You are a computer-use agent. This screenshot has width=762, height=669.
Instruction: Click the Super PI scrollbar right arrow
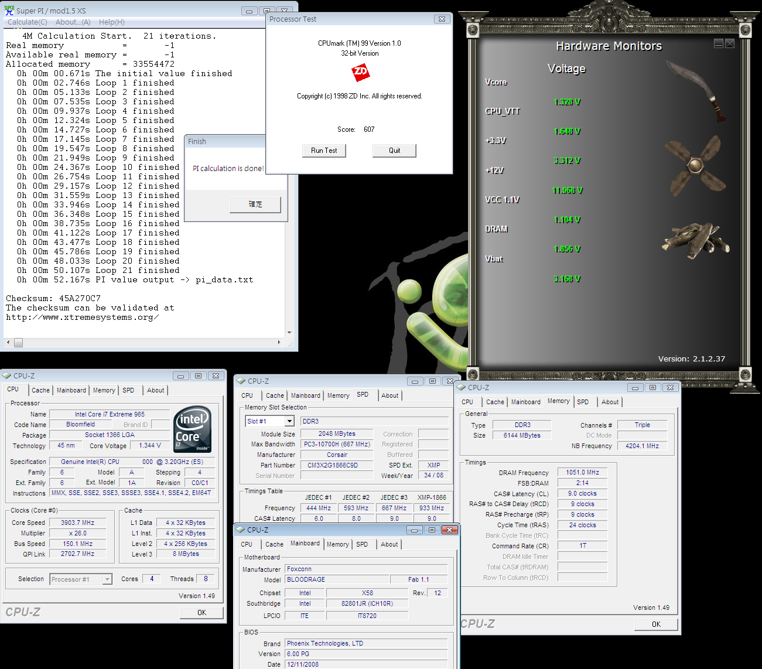[x=279, y=342]
